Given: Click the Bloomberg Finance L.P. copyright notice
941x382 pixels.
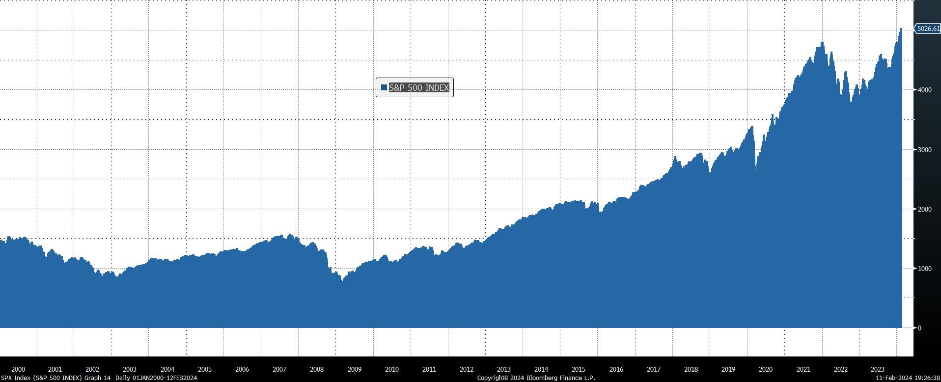Looking at the screenshot, I should (536, 378).
